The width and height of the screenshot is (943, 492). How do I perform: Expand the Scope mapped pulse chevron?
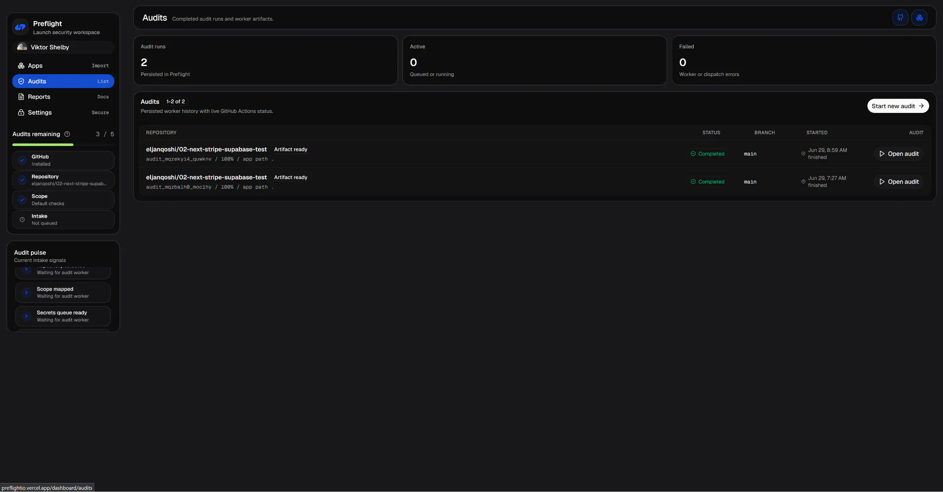[26, 292]
